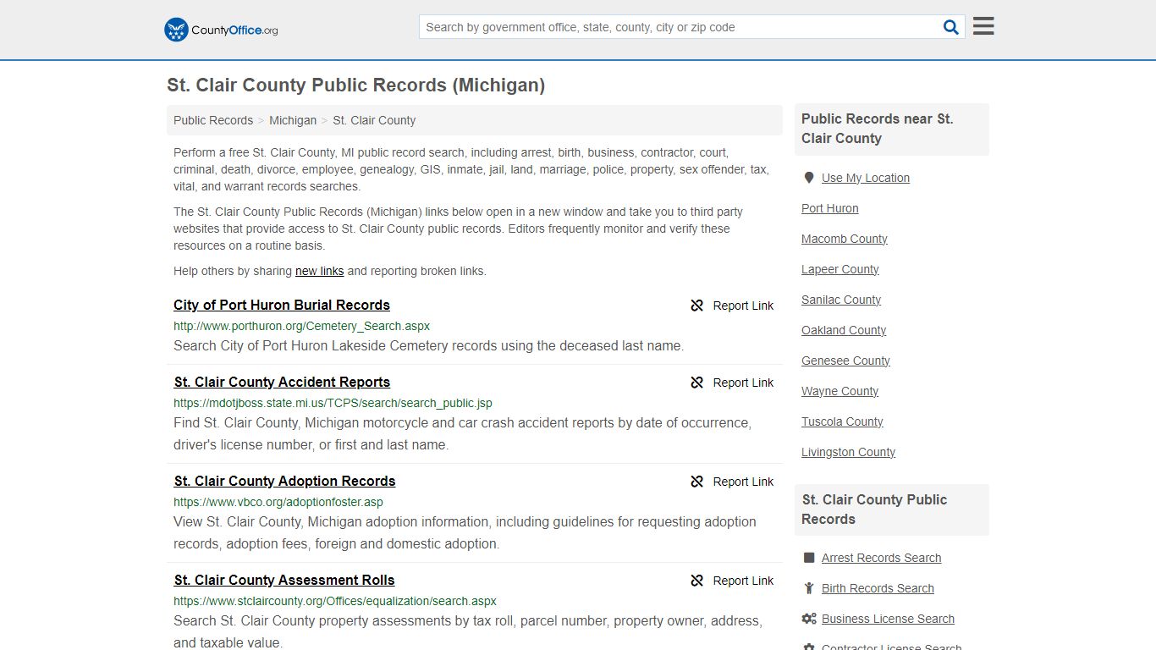Go to Sanilac County records
1156x650 pixels.
(841, 300)
